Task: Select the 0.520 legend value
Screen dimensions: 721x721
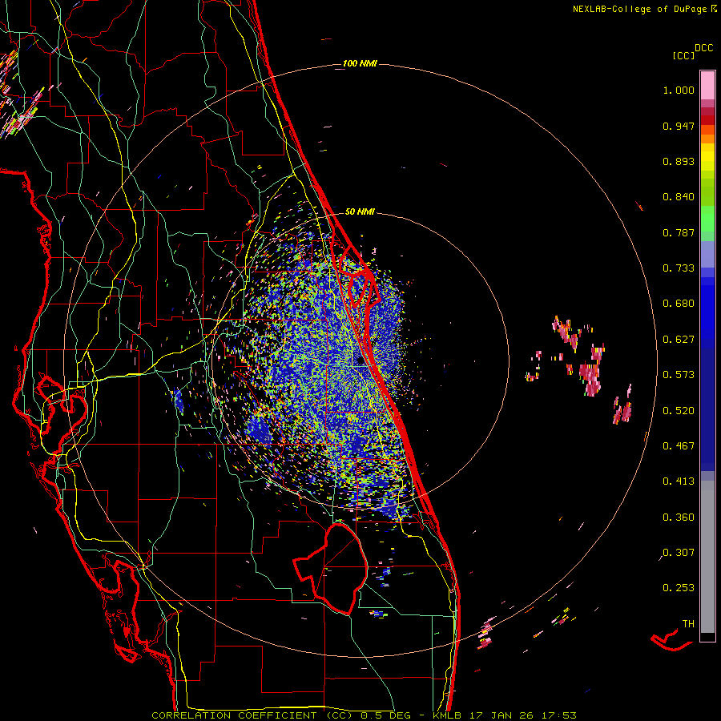Action: (679, 411)
